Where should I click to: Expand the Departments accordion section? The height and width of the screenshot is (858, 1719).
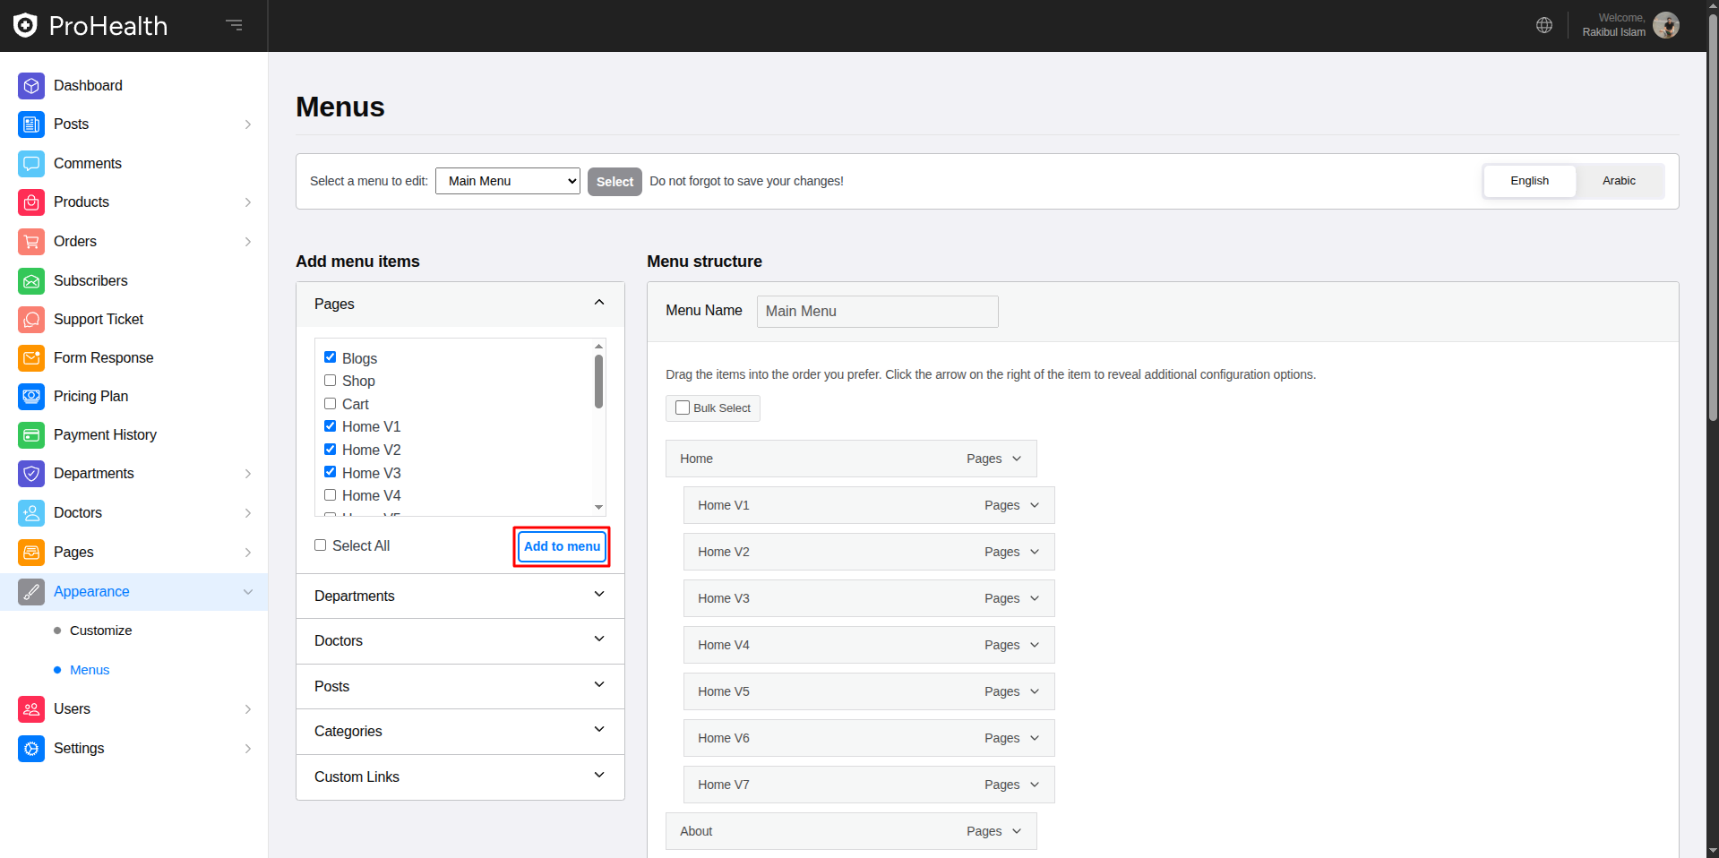tap(460, 596)
